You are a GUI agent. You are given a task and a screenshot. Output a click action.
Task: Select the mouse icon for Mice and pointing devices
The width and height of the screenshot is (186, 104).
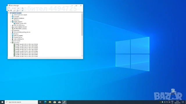coord(12,32)
